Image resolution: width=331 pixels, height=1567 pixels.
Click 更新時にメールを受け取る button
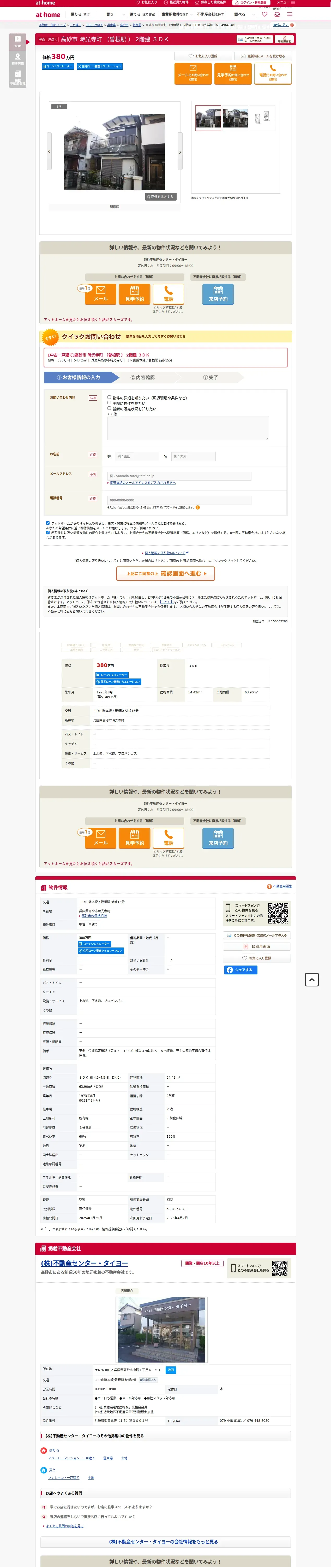pyautogui.click(x=263, y=56)
